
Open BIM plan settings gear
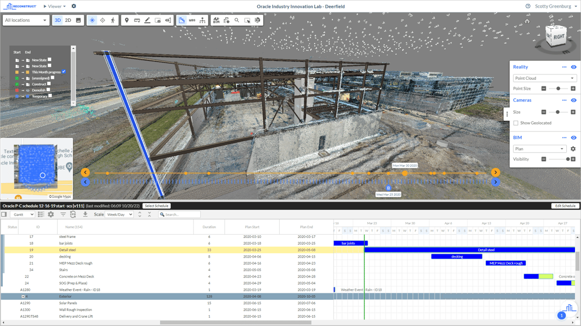(x=572, y=148)
